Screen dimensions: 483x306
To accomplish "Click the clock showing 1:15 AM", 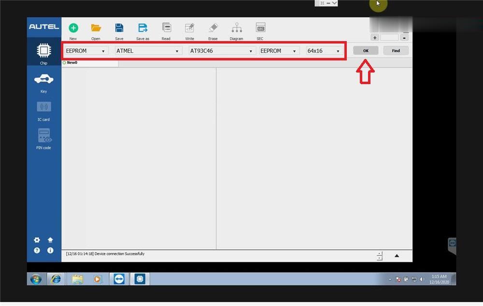I will 439,279.
